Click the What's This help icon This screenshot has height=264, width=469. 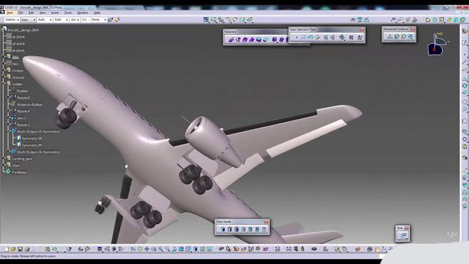[69, 249]
